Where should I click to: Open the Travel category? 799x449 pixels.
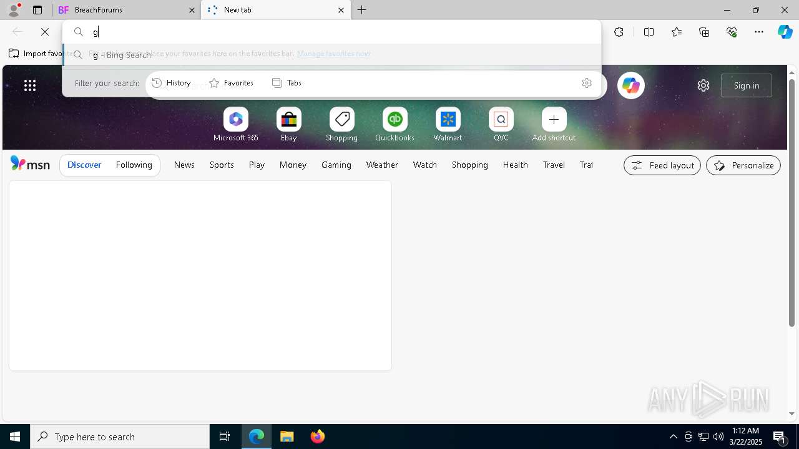(554, 165)
